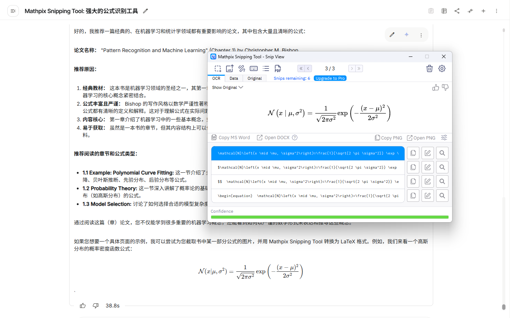The width and height of the screenshot is (510, 318).
Task: Copy the single-dollar LaTeX result row
Action: coord(413,168)
